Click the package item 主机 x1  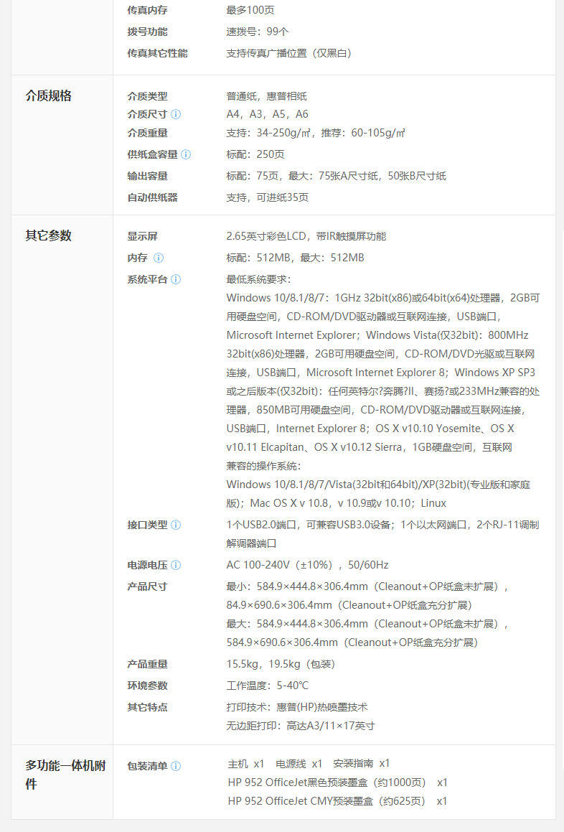pyautogui.click(x=245, y=764)
